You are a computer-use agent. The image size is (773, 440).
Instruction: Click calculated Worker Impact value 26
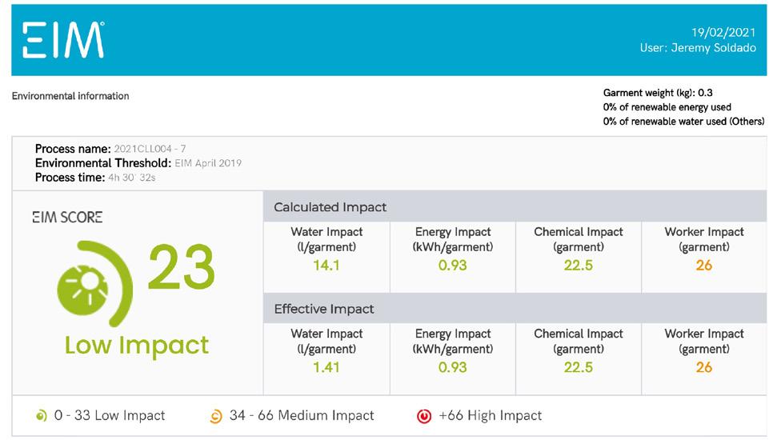click(703, 266)
